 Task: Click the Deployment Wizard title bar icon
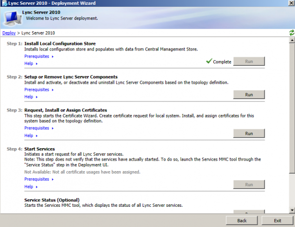coord(4,3)
